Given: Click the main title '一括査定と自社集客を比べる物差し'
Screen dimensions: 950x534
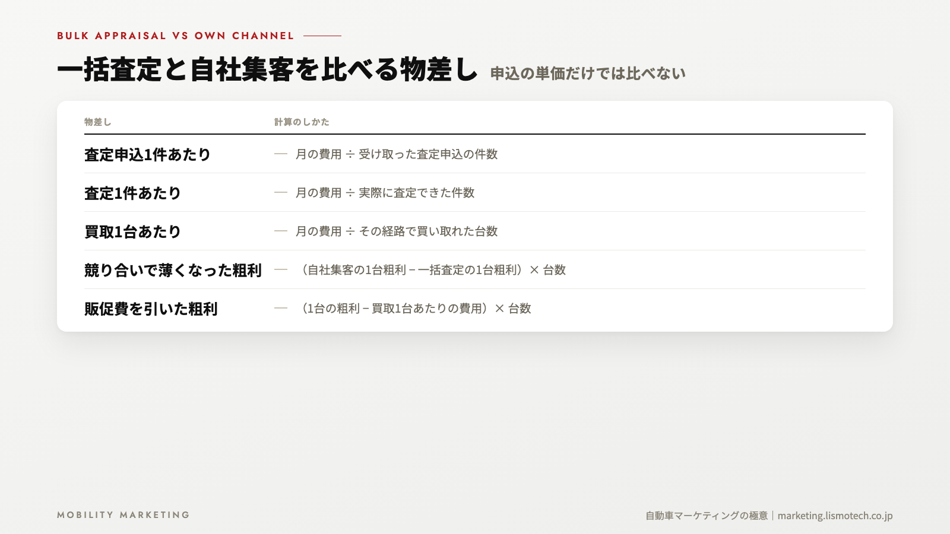Looking at the screenshot, I should coord(267,69).
